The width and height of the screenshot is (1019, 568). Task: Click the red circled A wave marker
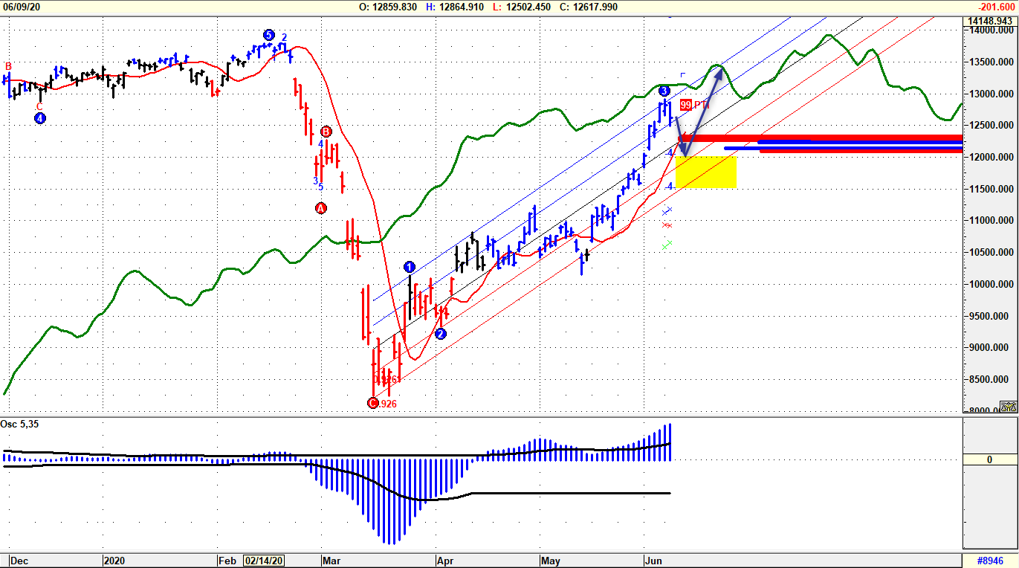point(321,208)
